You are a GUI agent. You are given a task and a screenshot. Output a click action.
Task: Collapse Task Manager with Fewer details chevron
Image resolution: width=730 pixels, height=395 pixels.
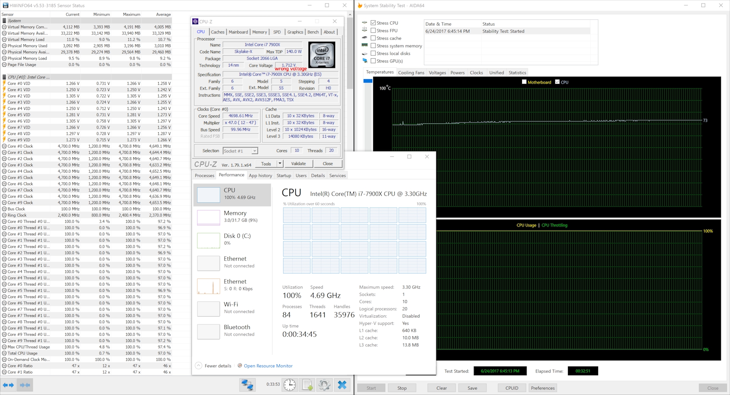tap(199, 365)
